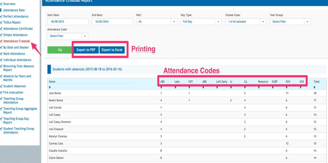Open Teaching Group Attendance link

pyautogui.click(x=13, y=100)
